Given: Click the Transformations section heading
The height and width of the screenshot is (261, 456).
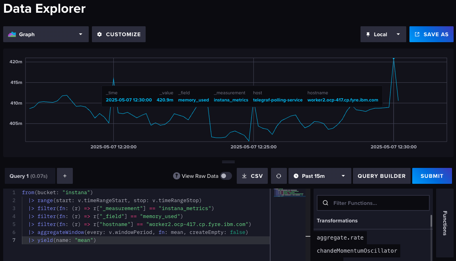Looking at the screenshot, I should 337,220.
